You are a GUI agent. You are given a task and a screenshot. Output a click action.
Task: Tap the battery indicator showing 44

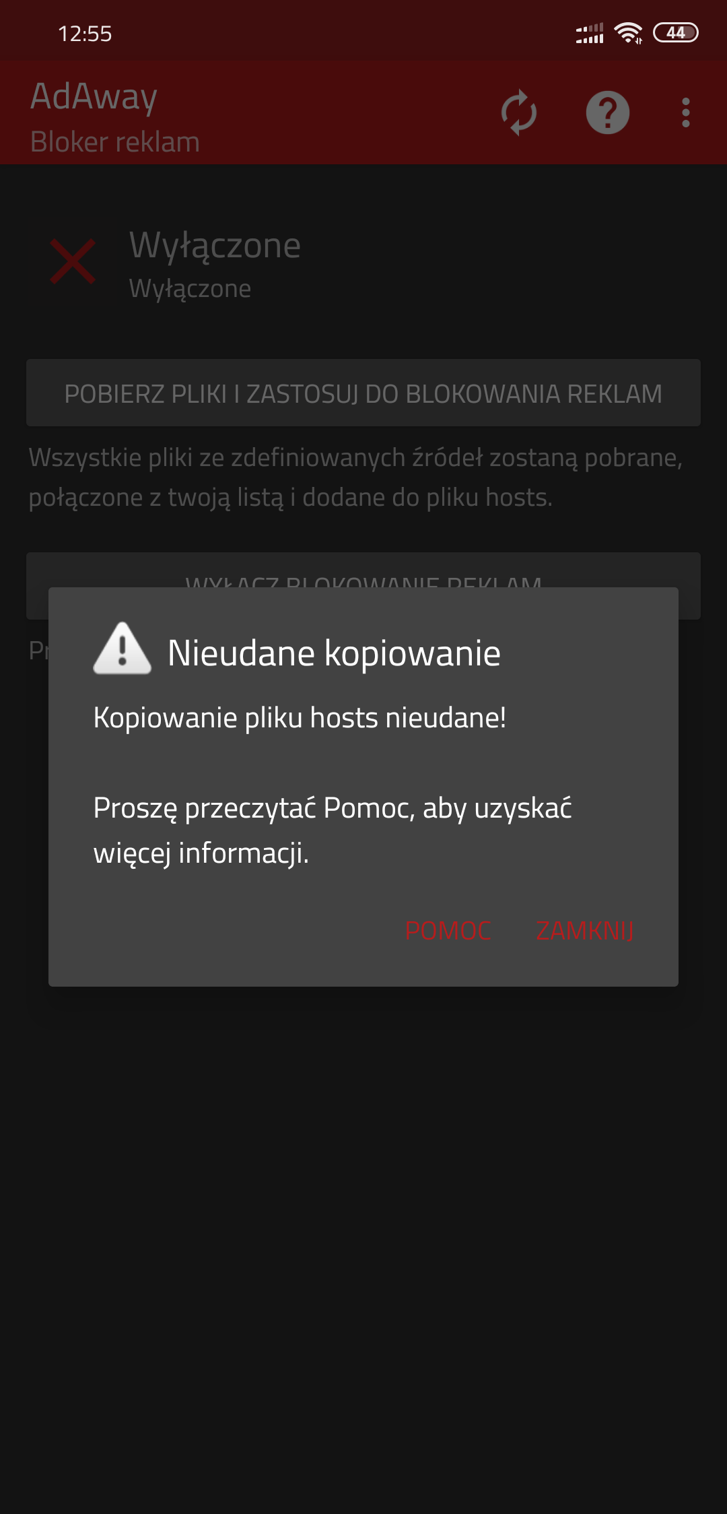(676, 32)
